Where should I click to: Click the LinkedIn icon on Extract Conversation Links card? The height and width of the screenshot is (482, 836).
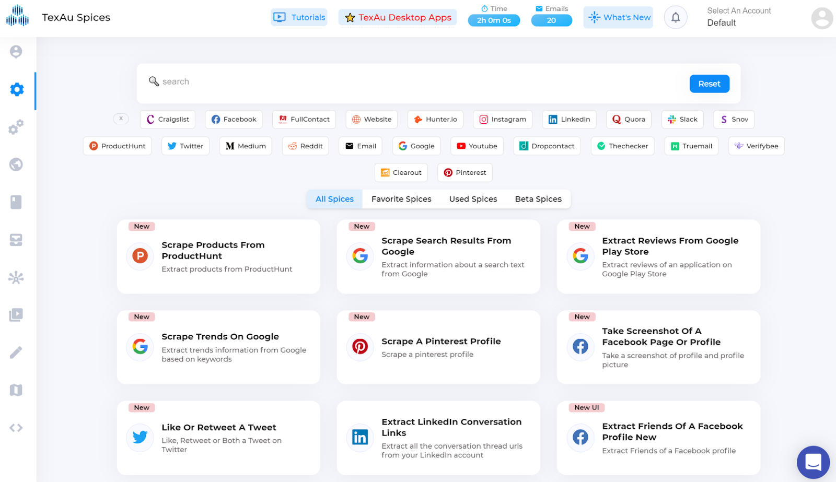click(x=360, y=437)
